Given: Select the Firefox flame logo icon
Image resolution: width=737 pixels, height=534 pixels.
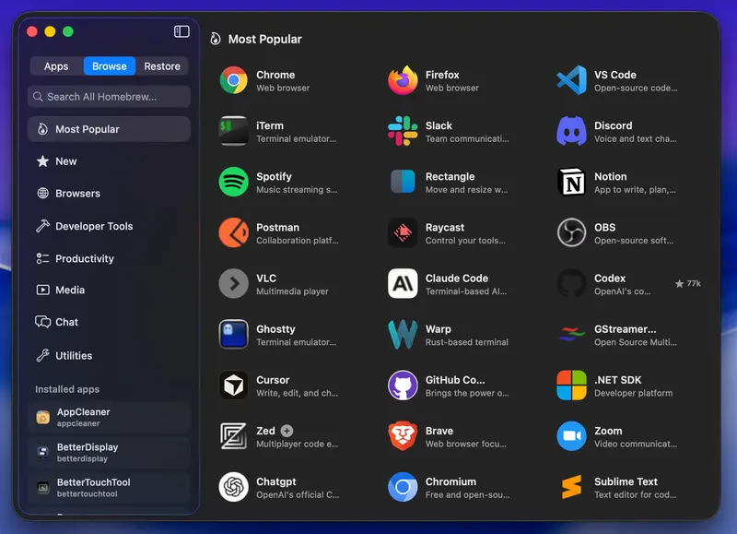Looking at the screenshot, I should click(403, 80).
